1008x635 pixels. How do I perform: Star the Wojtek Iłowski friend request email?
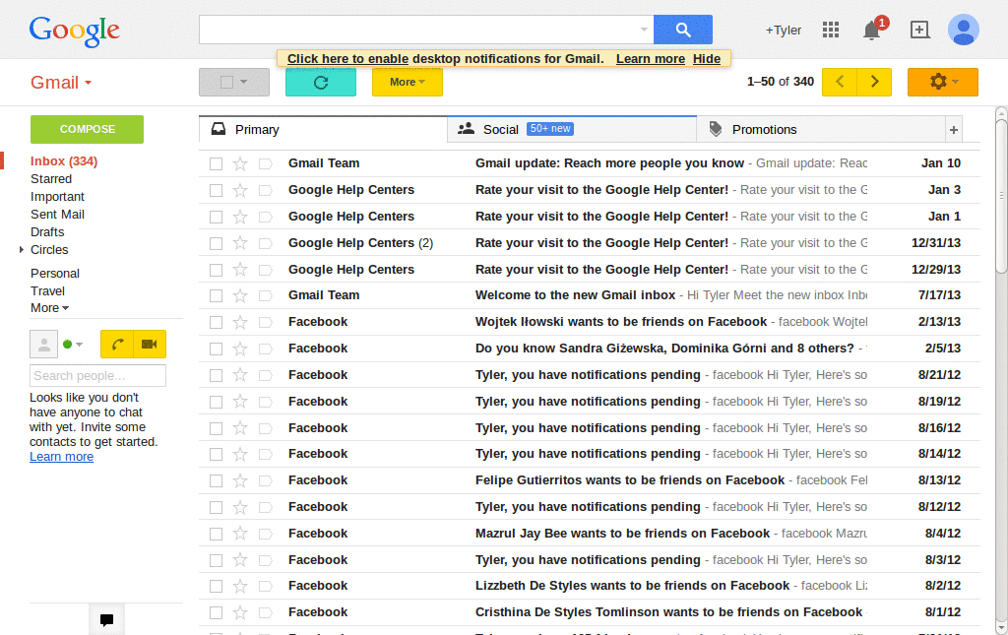[240, 322]
